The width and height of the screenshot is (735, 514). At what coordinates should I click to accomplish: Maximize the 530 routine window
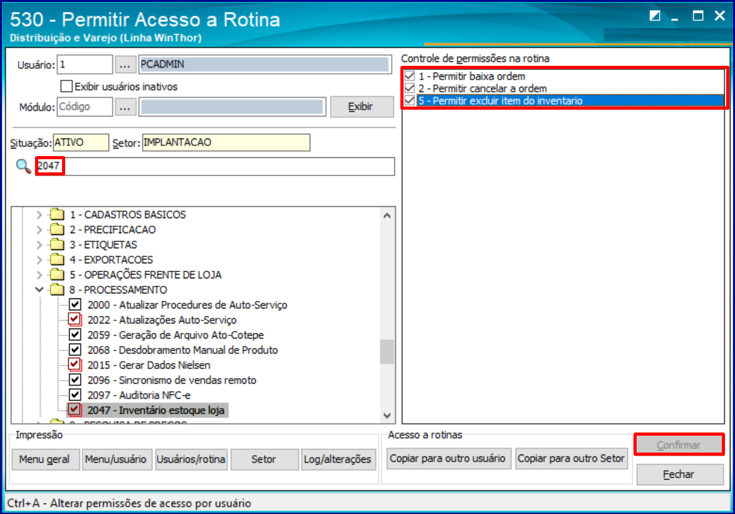pos(698,16)
